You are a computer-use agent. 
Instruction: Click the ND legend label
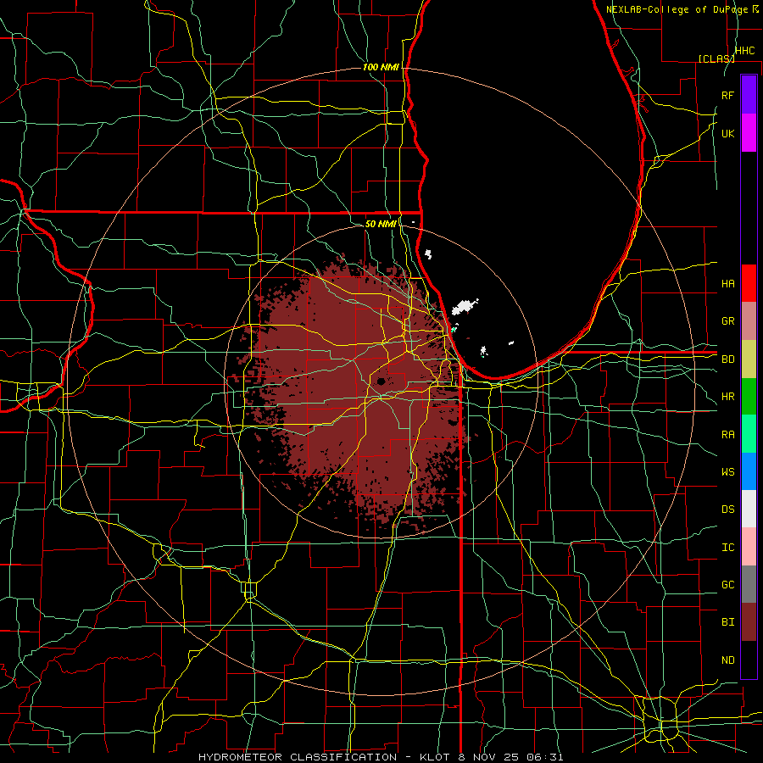(727, 660)
